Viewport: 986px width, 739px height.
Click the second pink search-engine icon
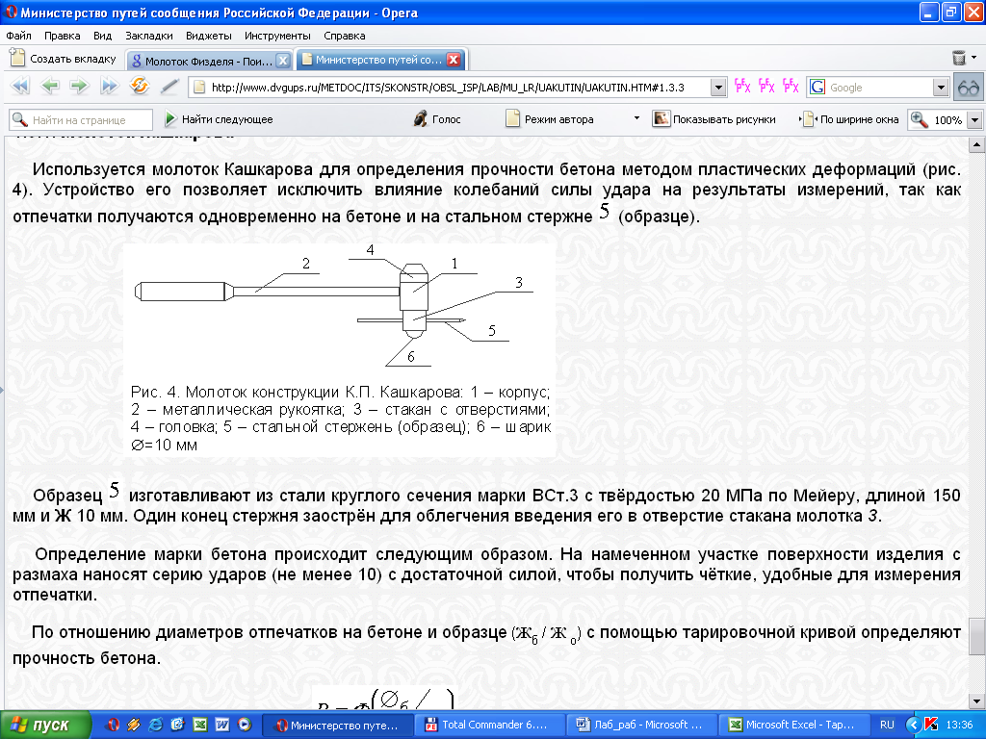click(766, 86)
